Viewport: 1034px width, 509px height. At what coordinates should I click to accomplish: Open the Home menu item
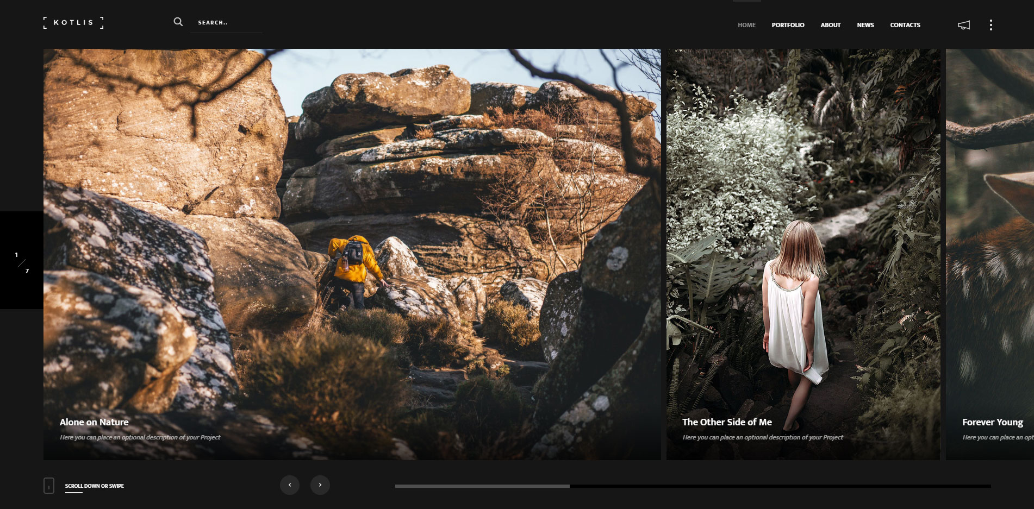click(x=746, y=25)
